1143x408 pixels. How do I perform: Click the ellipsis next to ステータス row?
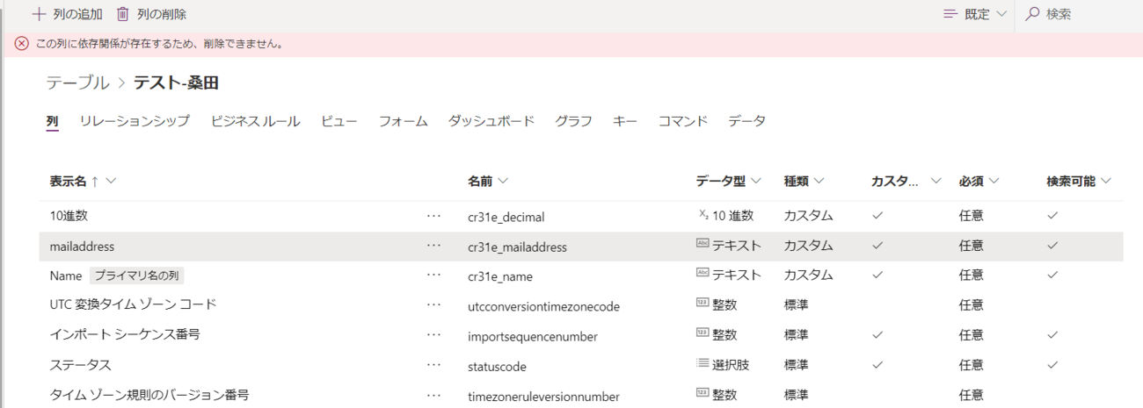(433, 364)
